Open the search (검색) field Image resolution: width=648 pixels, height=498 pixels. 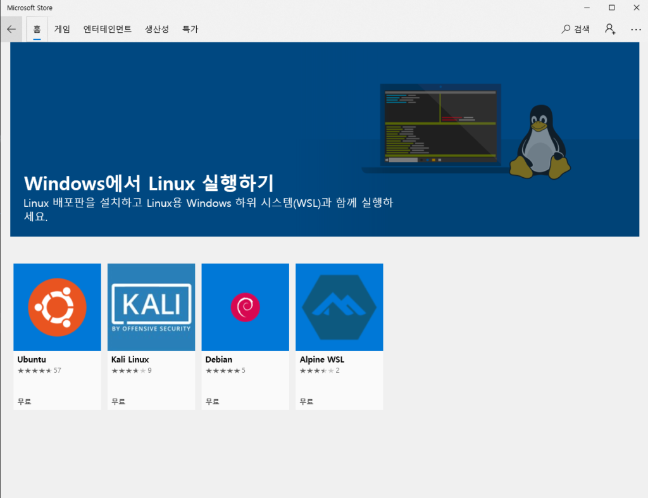(575, 29)
